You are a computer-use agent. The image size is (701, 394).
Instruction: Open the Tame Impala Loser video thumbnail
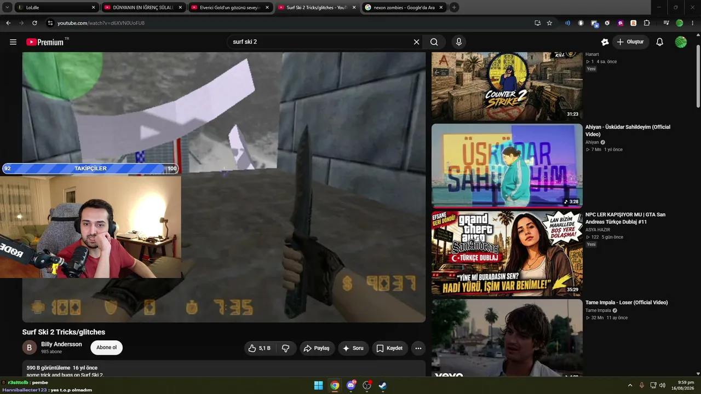click(507, 338)
